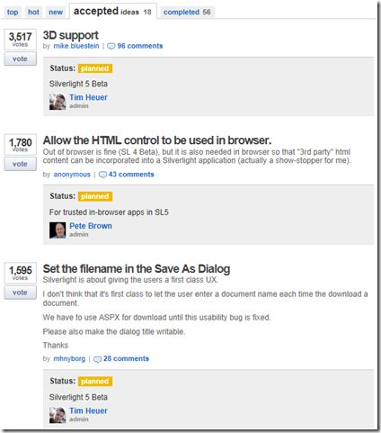Viewport: 381px width, 433px height.
Task: Open 'Allow the HTML control' idea title
Action: (157, 140)
